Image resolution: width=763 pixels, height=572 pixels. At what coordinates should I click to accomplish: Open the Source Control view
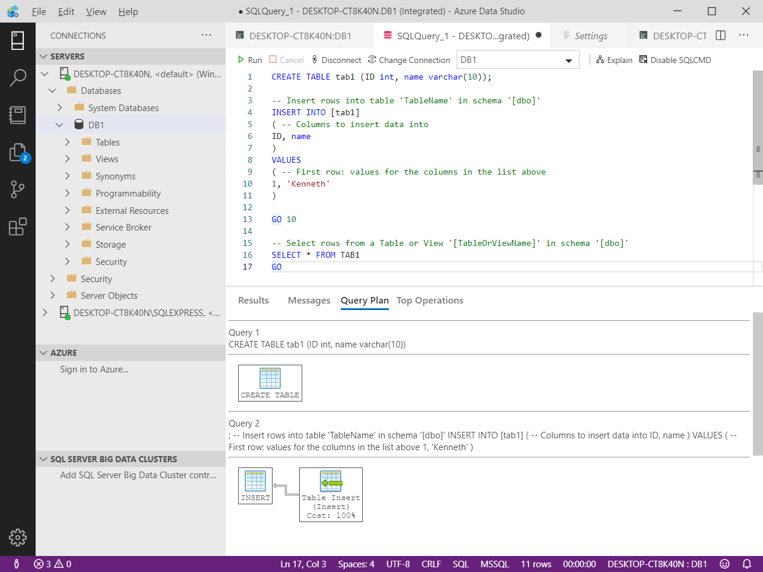pyautogui.click(x=18, y=189)
